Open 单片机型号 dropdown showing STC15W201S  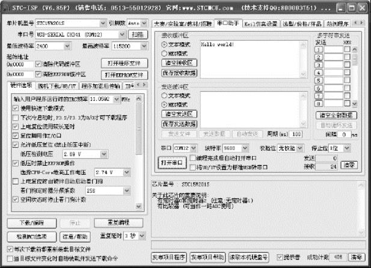click(x=103, y=23)
